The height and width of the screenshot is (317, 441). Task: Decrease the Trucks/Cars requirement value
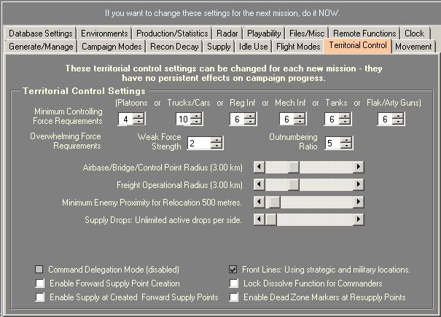(x=194, y=122)
